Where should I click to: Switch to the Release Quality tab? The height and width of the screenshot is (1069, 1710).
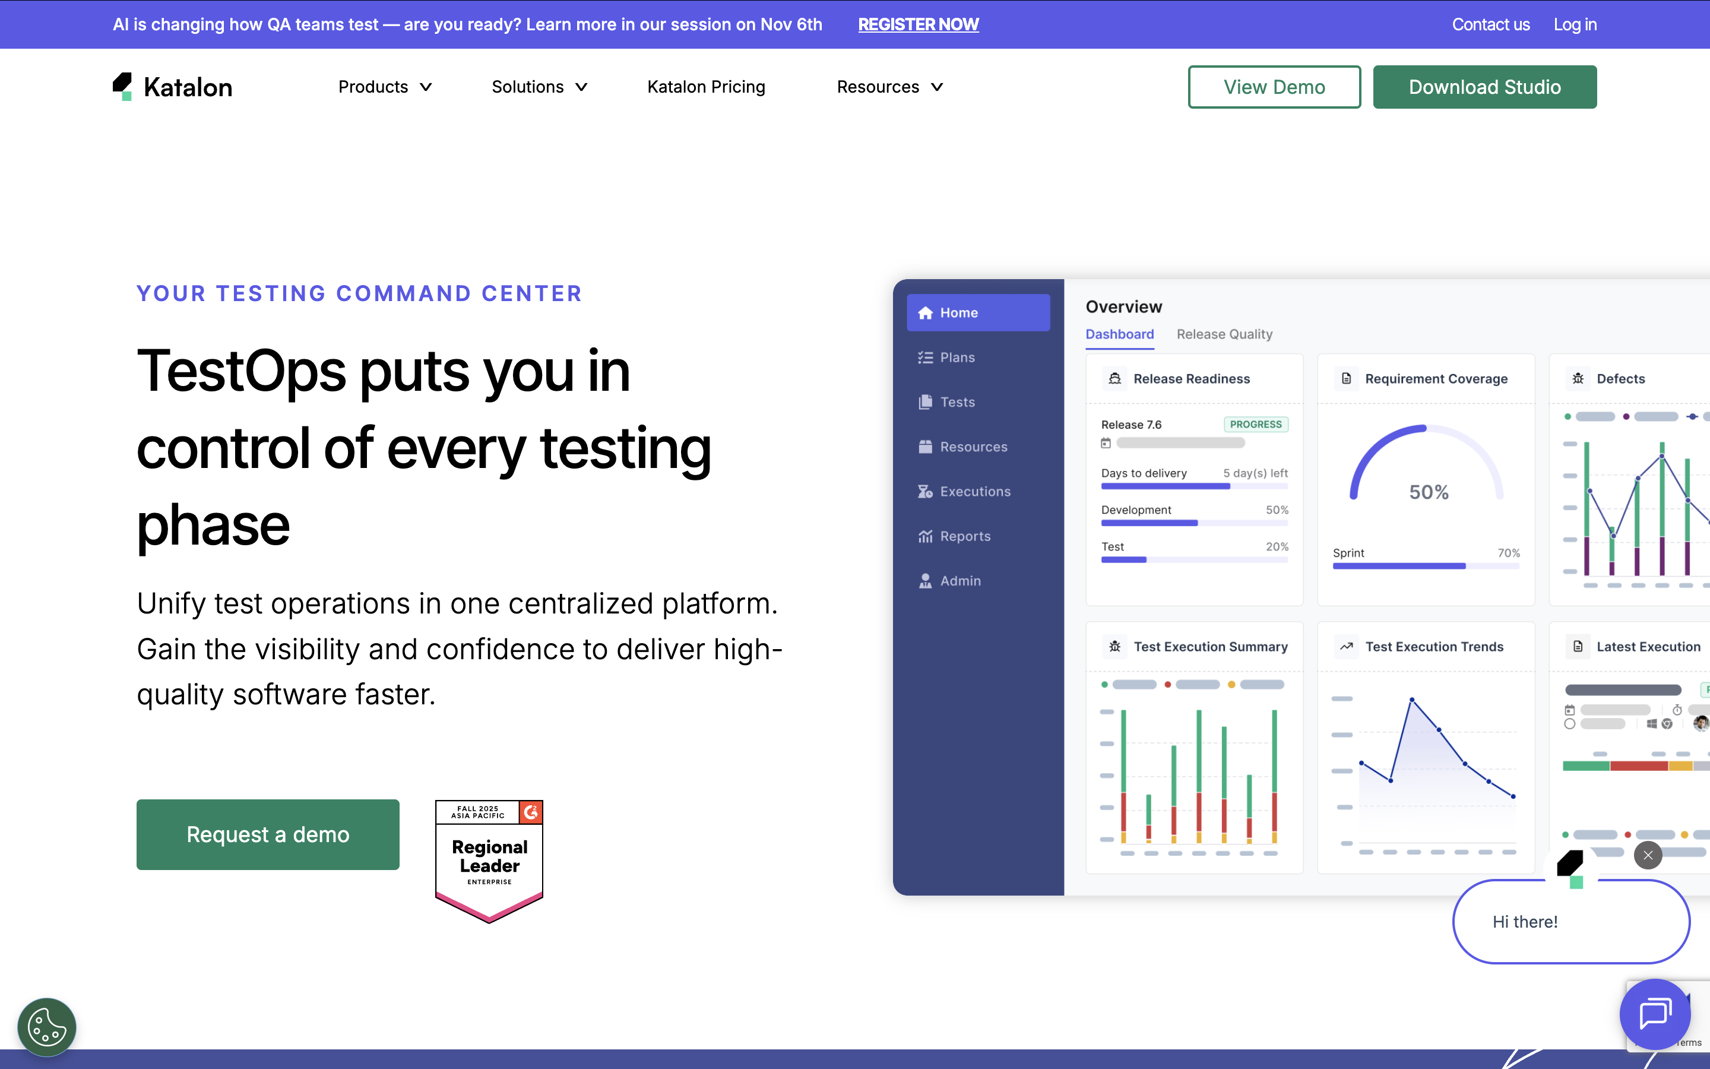pyautogui.click(x=1224, y=334)
